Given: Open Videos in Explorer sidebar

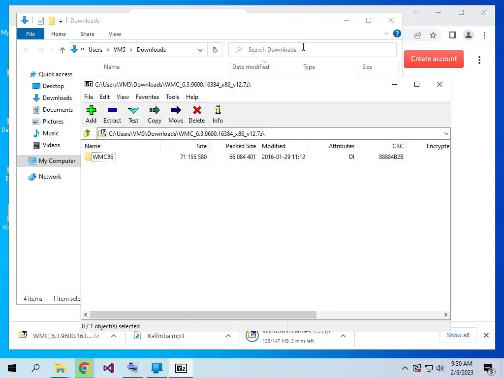Looking at the screenshot, I should coord(47,145).
